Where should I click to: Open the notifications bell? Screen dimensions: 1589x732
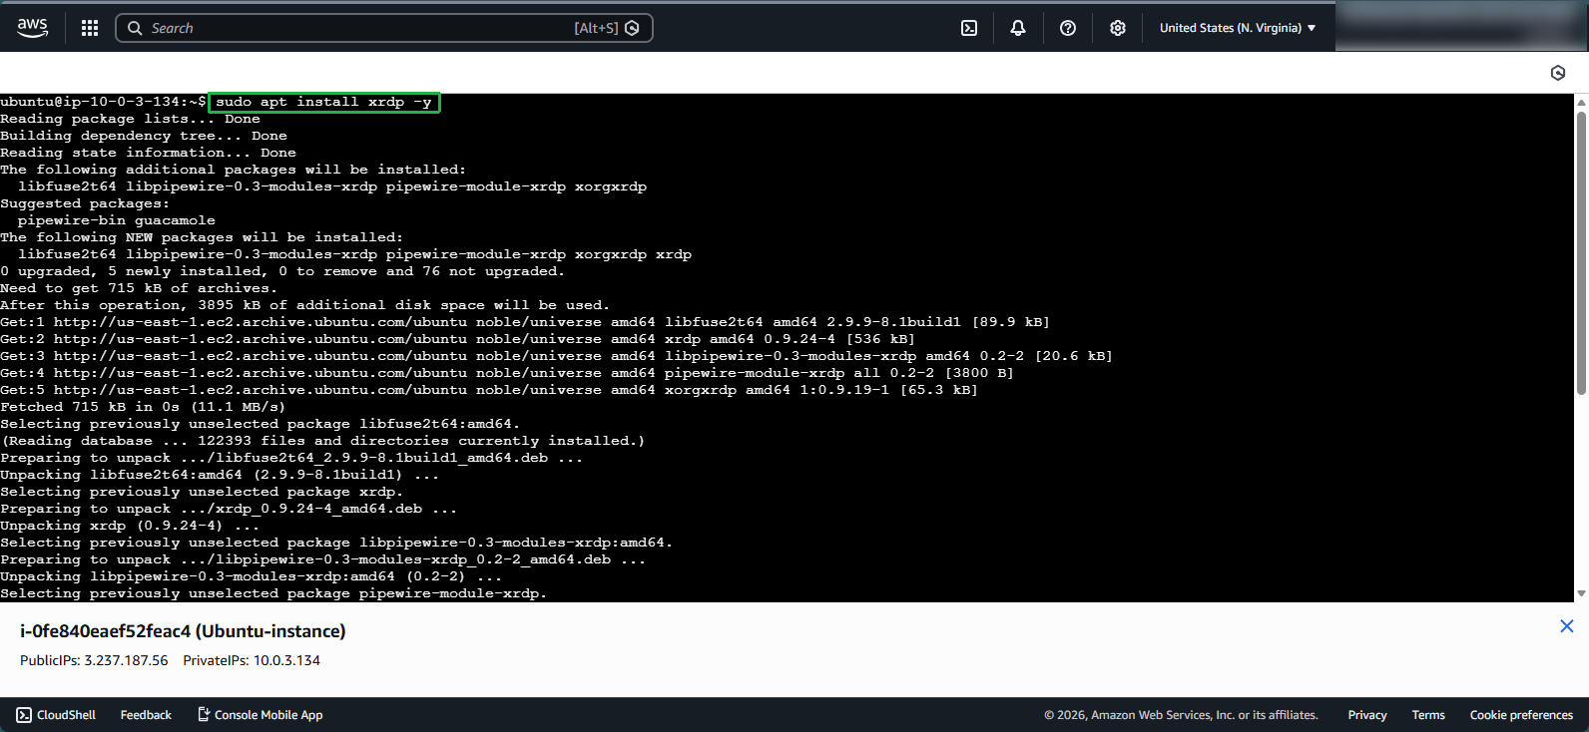(x=1018, y=28)
